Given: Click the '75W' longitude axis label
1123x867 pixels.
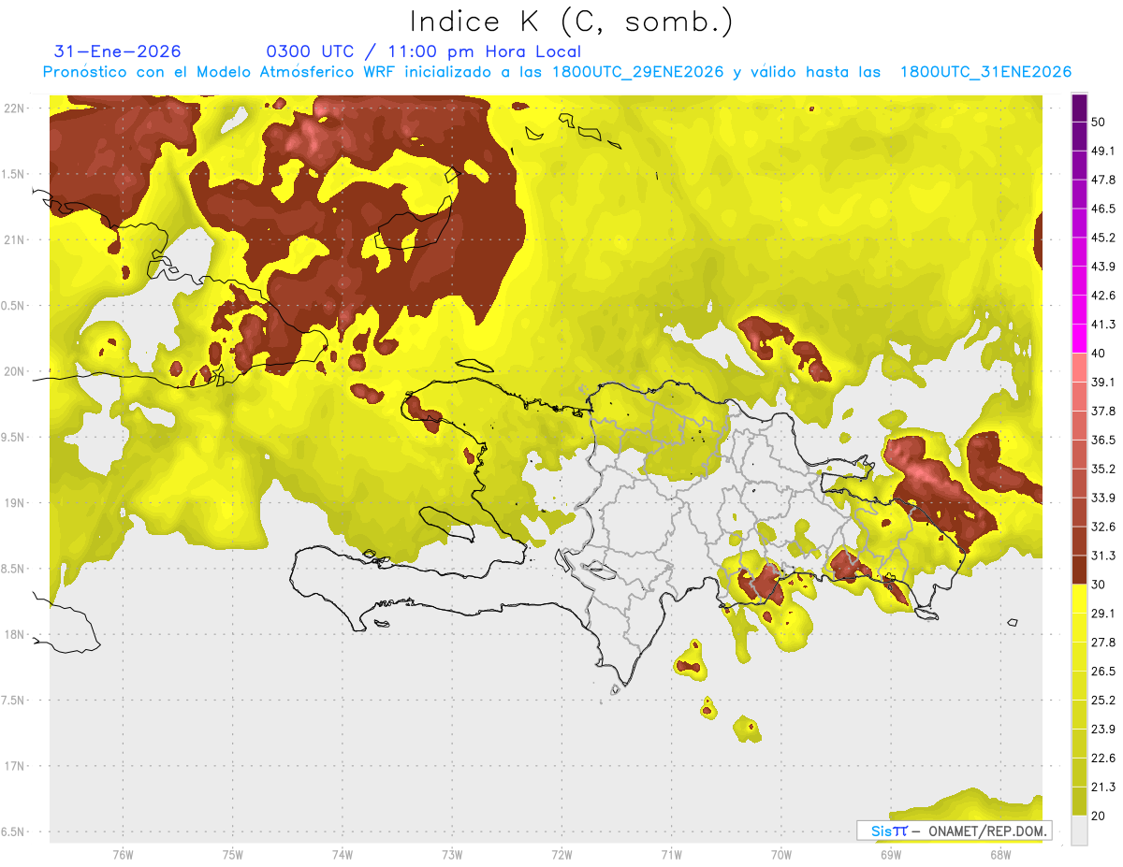Looking at the screenshot, I should point(233,855).
